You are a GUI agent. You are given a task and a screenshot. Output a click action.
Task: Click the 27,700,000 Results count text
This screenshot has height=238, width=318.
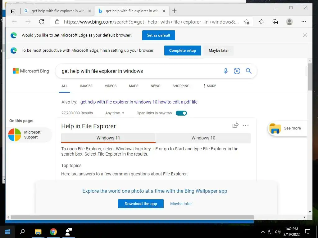[77, 113]
